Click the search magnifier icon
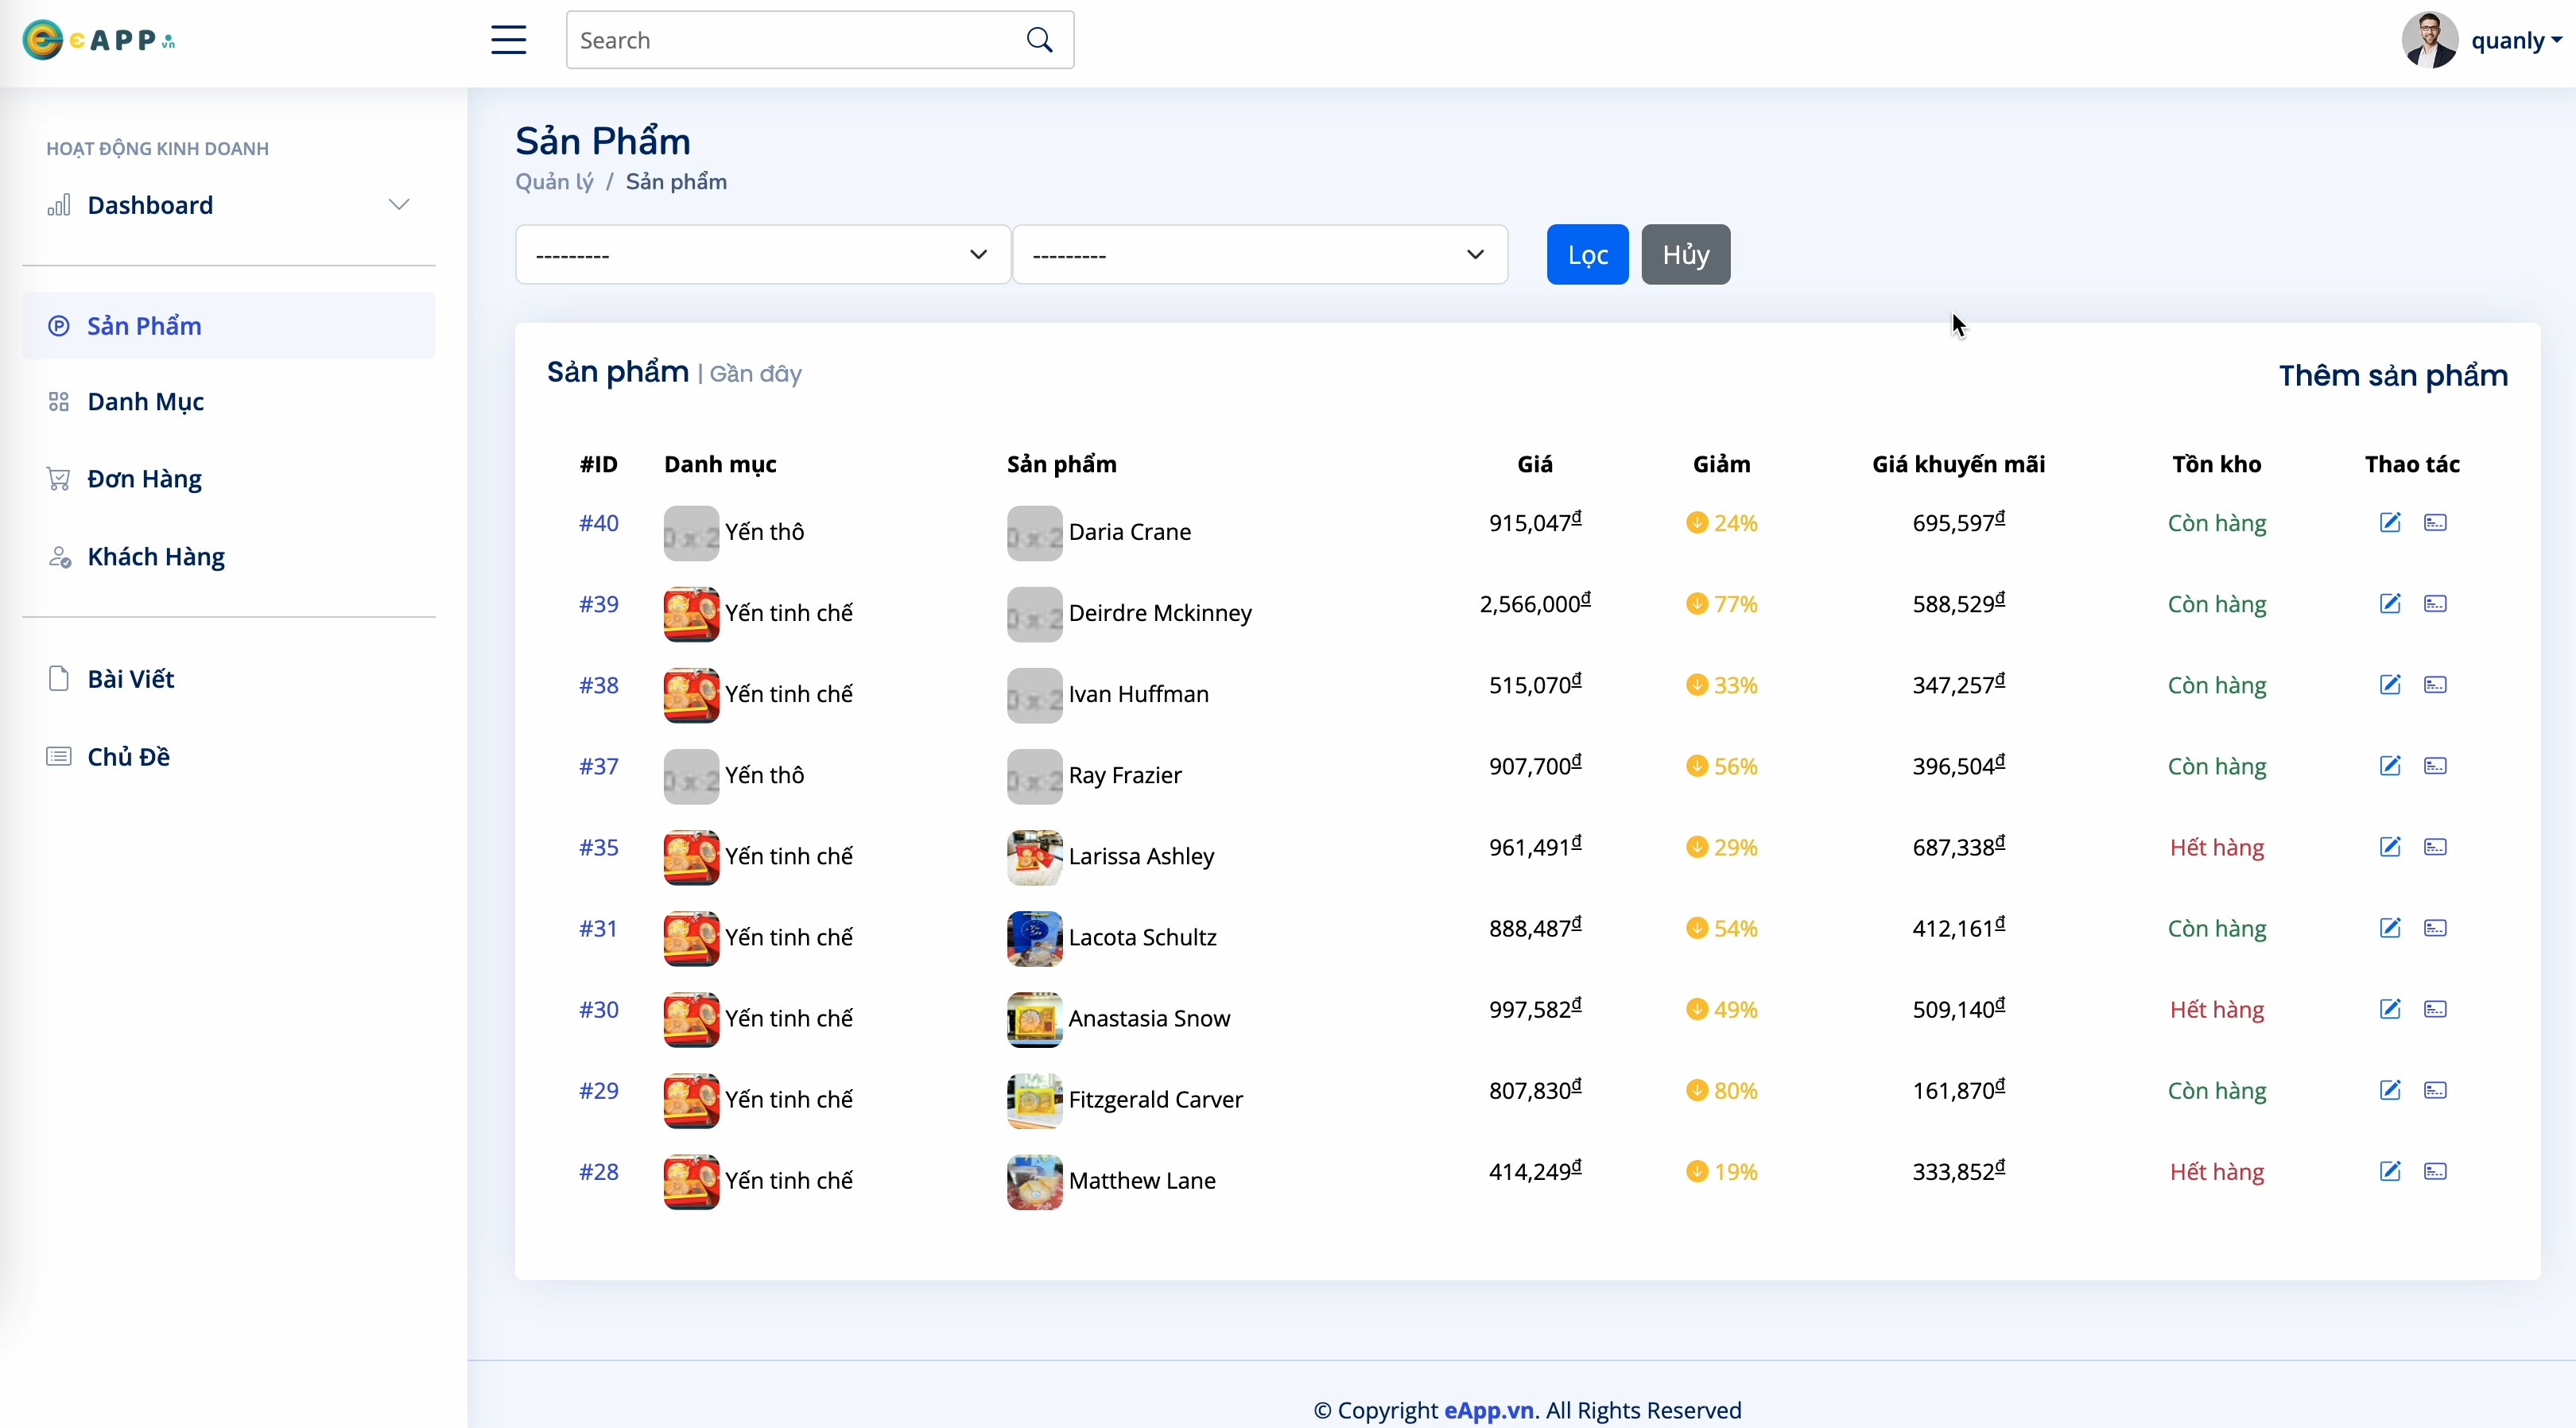 pyautogui.click(x=1039, y=40)
